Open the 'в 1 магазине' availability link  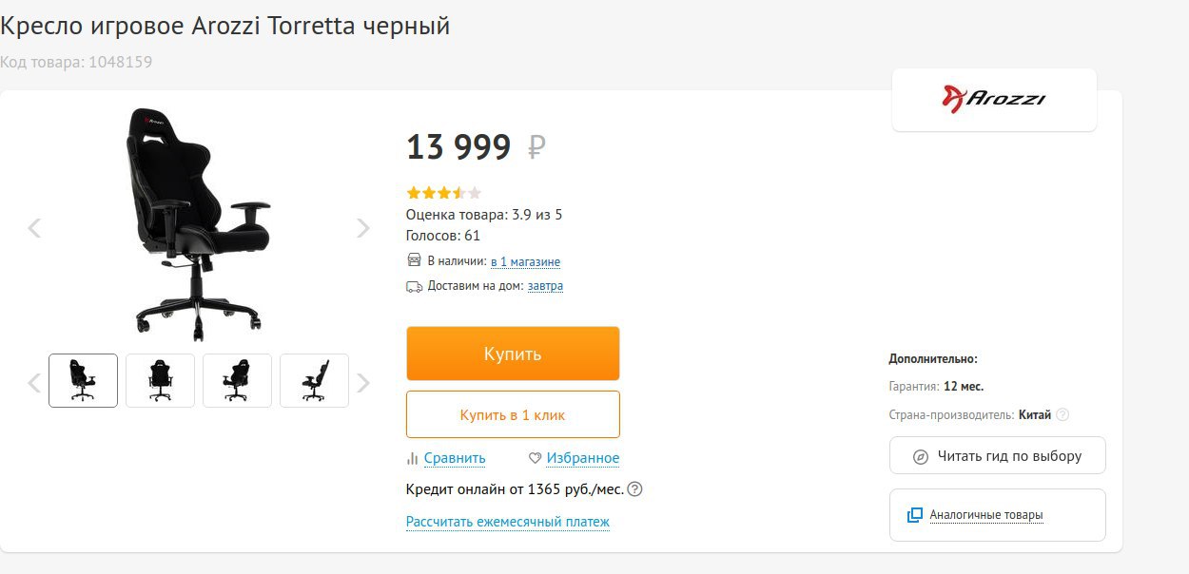[x=525, y=261]
